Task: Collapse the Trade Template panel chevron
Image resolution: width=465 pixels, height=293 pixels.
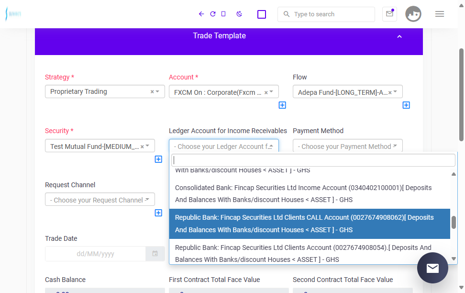Action: (399, 36)
